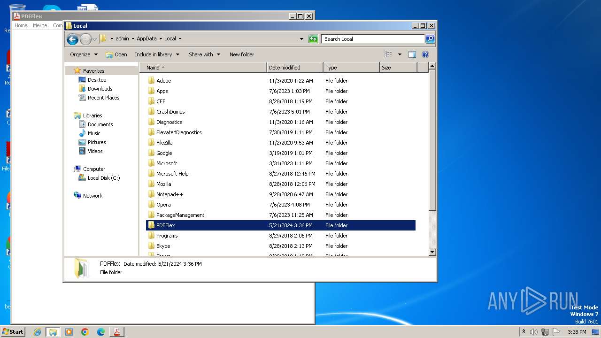
Task: Open Home tab in PDFFlex window
Action: point(21,25)
